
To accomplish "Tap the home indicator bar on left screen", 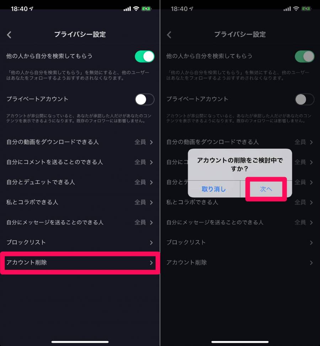I will [x=80, y=342].
